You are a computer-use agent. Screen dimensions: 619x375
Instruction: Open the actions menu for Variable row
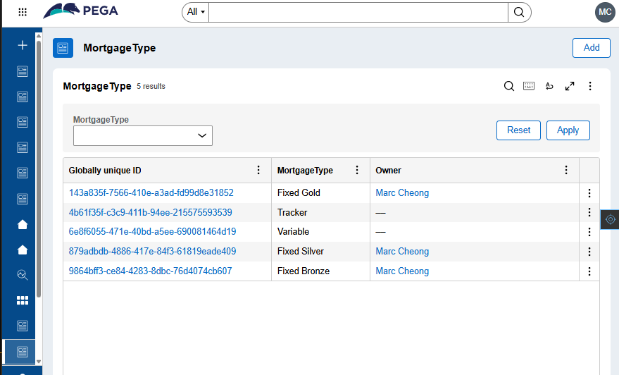(589, 232)
